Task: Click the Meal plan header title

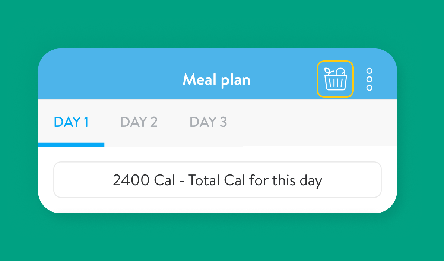Action: pos(216,79)
